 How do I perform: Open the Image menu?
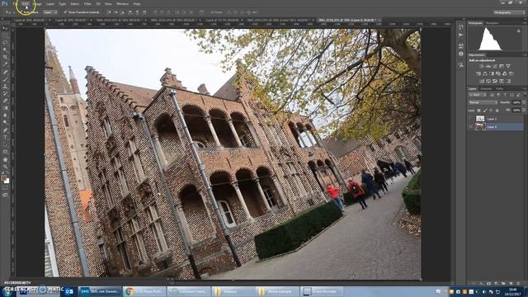click(37, 4)
